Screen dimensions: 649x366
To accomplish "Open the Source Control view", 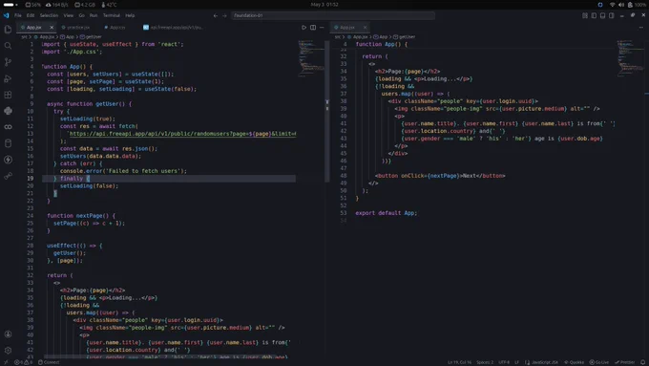I will (8, 62).
